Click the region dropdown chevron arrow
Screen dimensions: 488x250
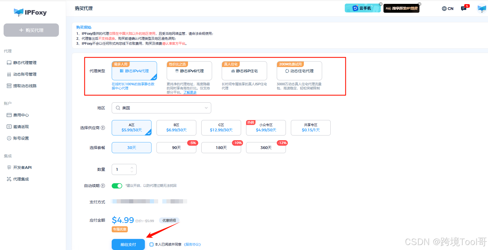206,108
